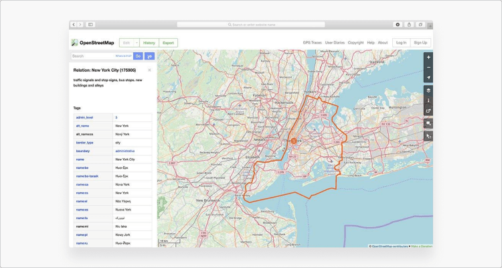Expand the Edit dropdown arrow

(x=137, y=43)
